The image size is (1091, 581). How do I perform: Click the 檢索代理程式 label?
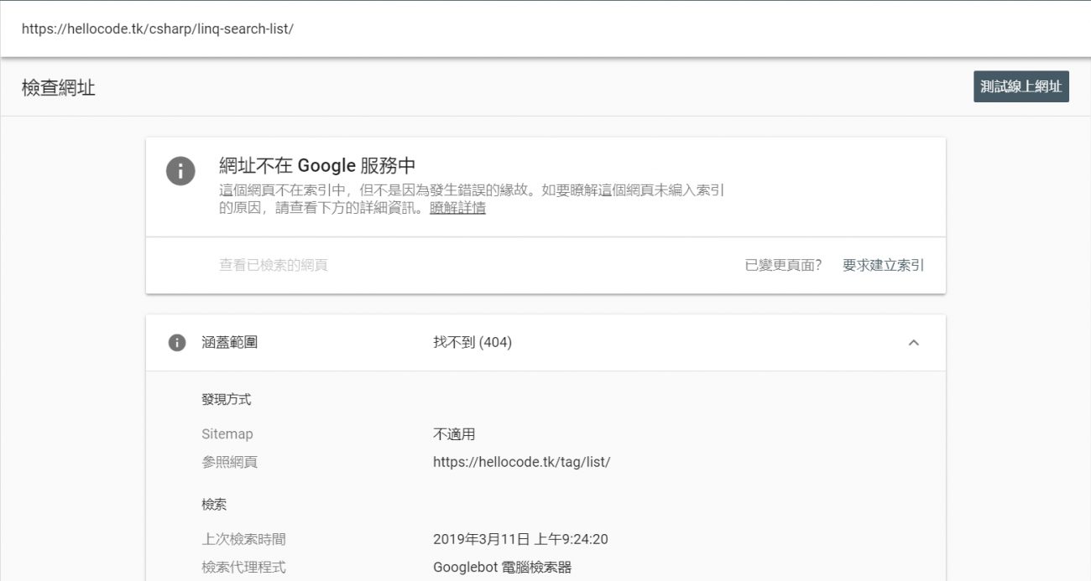click(243, 567)
